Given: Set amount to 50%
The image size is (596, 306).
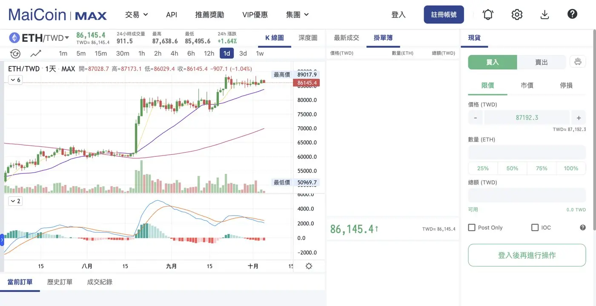Looking at the screenshot, I should (512, 168).
